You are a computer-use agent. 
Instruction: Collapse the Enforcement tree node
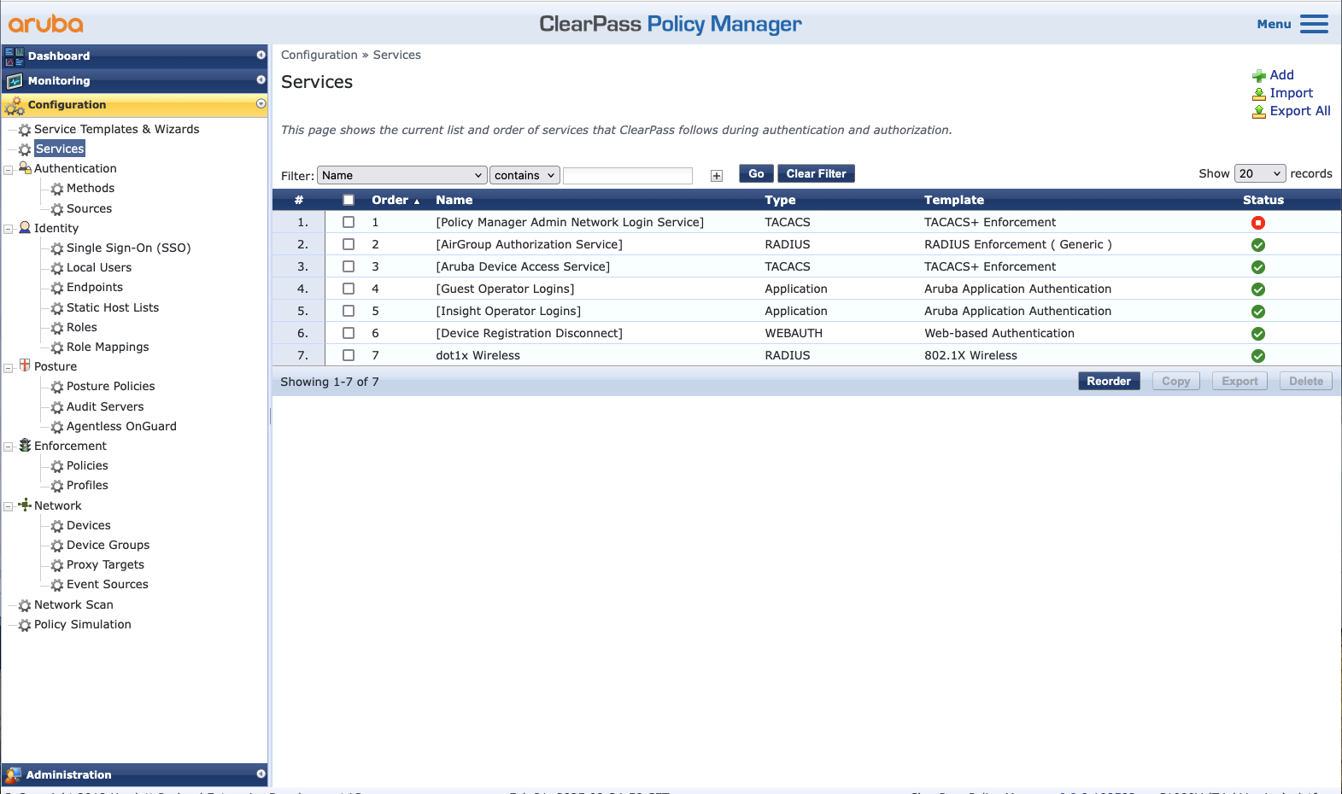[x=9, y=447]
